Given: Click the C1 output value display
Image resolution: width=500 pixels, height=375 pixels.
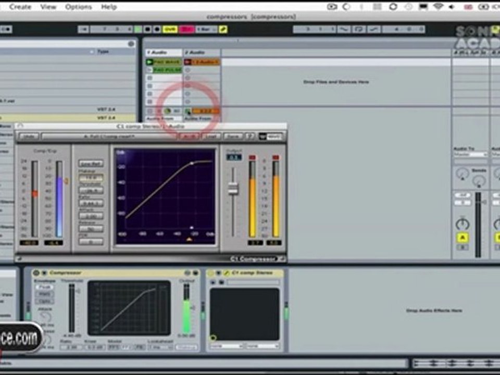Looking at the screenshot, I should click(234, 157).
